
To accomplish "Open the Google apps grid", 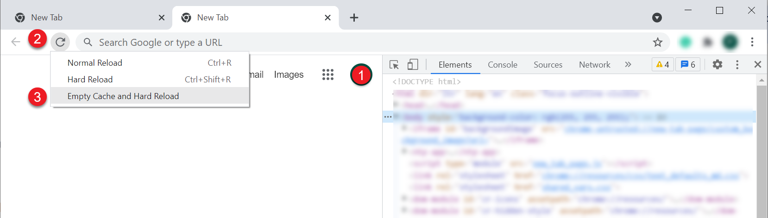I will pyautogui.click(x=328, y=75).
